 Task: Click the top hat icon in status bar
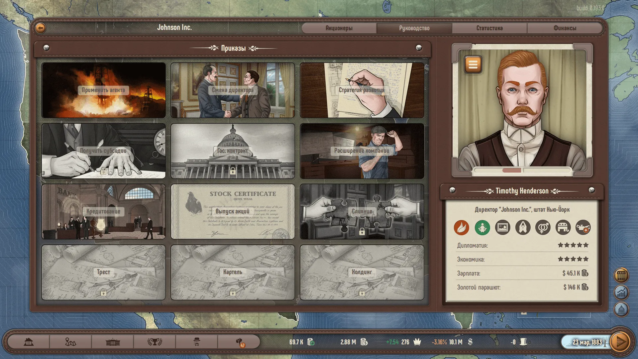[523, 342]
